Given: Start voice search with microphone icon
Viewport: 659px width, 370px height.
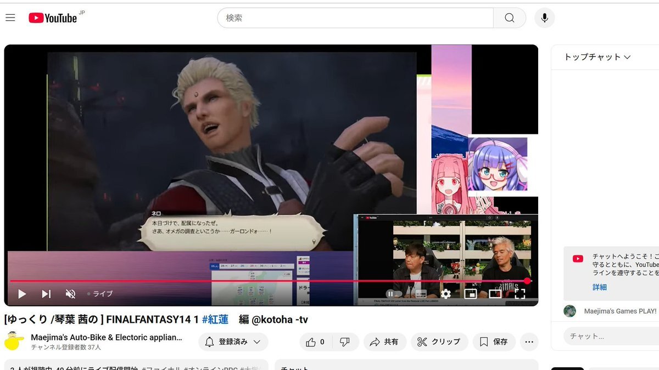Looking at the screenshot, I should click(x=544, y=18).
